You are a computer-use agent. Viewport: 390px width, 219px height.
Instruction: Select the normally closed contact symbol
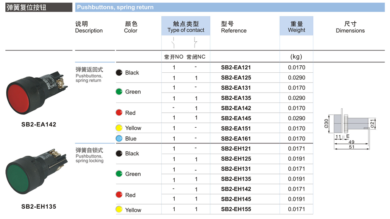[195, 42]
